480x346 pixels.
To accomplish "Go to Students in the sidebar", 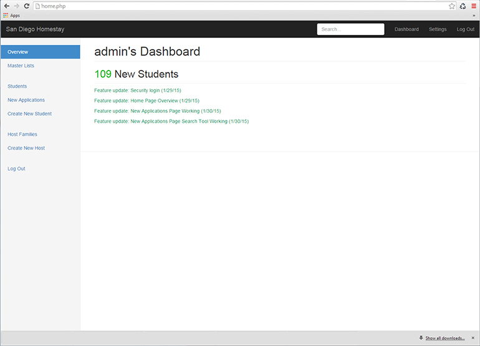I will 17,86.
